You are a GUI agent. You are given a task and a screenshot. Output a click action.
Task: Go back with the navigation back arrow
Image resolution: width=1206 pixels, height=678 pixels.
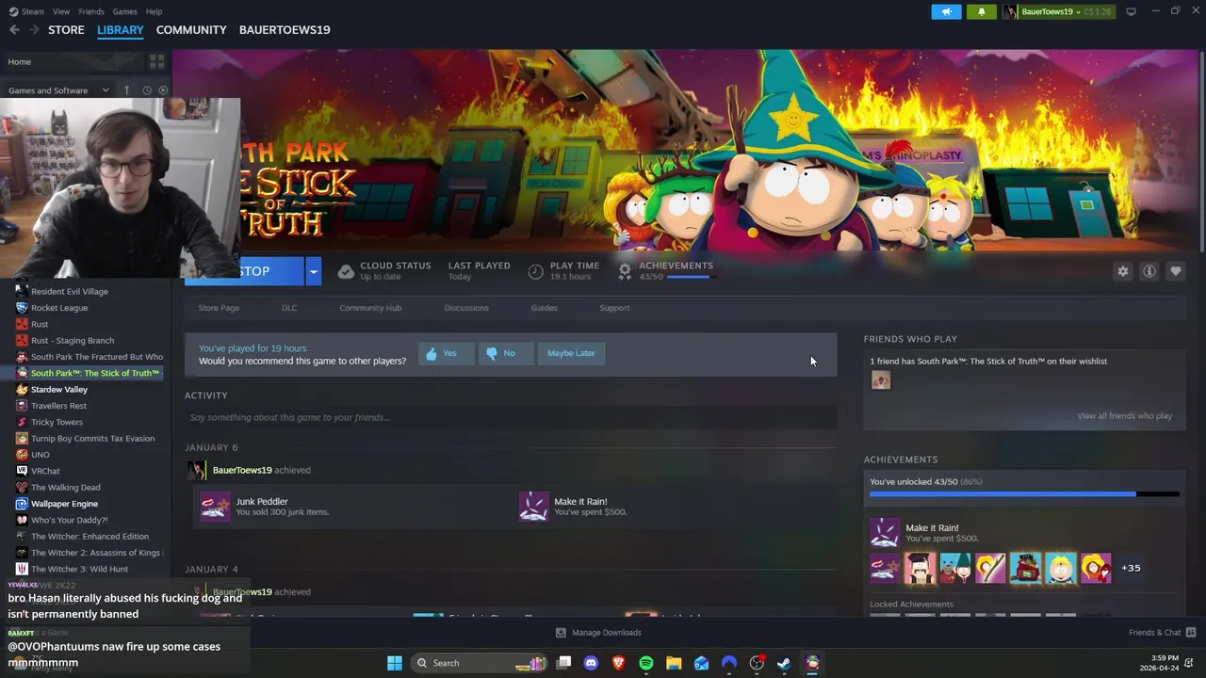click(14, 30)
